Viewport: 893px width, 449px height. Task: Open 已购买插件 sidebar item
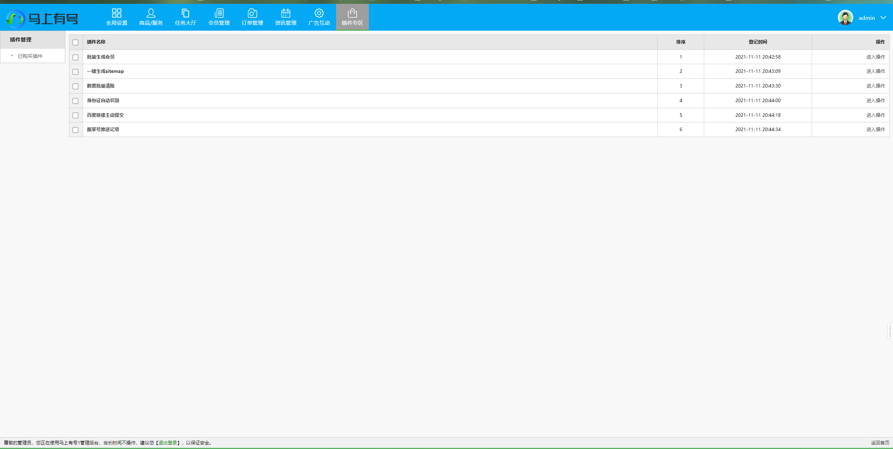point(30,56)
